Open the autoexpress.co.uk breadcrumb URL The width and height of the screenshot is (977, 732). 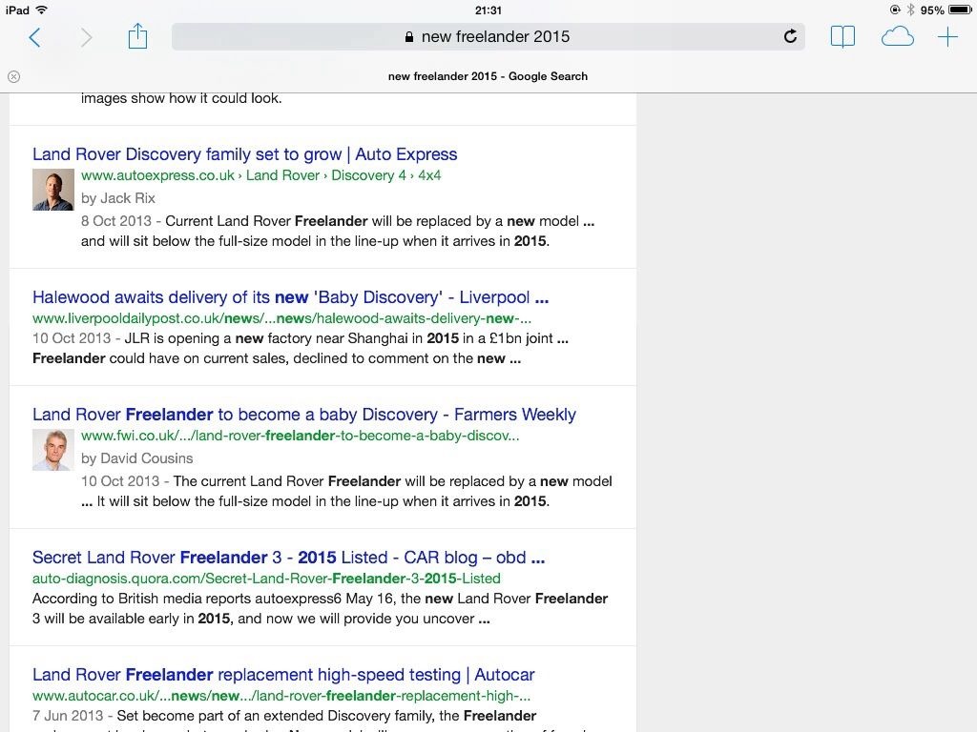click(x=261, y=175)
